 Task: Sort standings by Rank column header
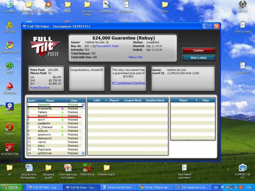[32, 100]
